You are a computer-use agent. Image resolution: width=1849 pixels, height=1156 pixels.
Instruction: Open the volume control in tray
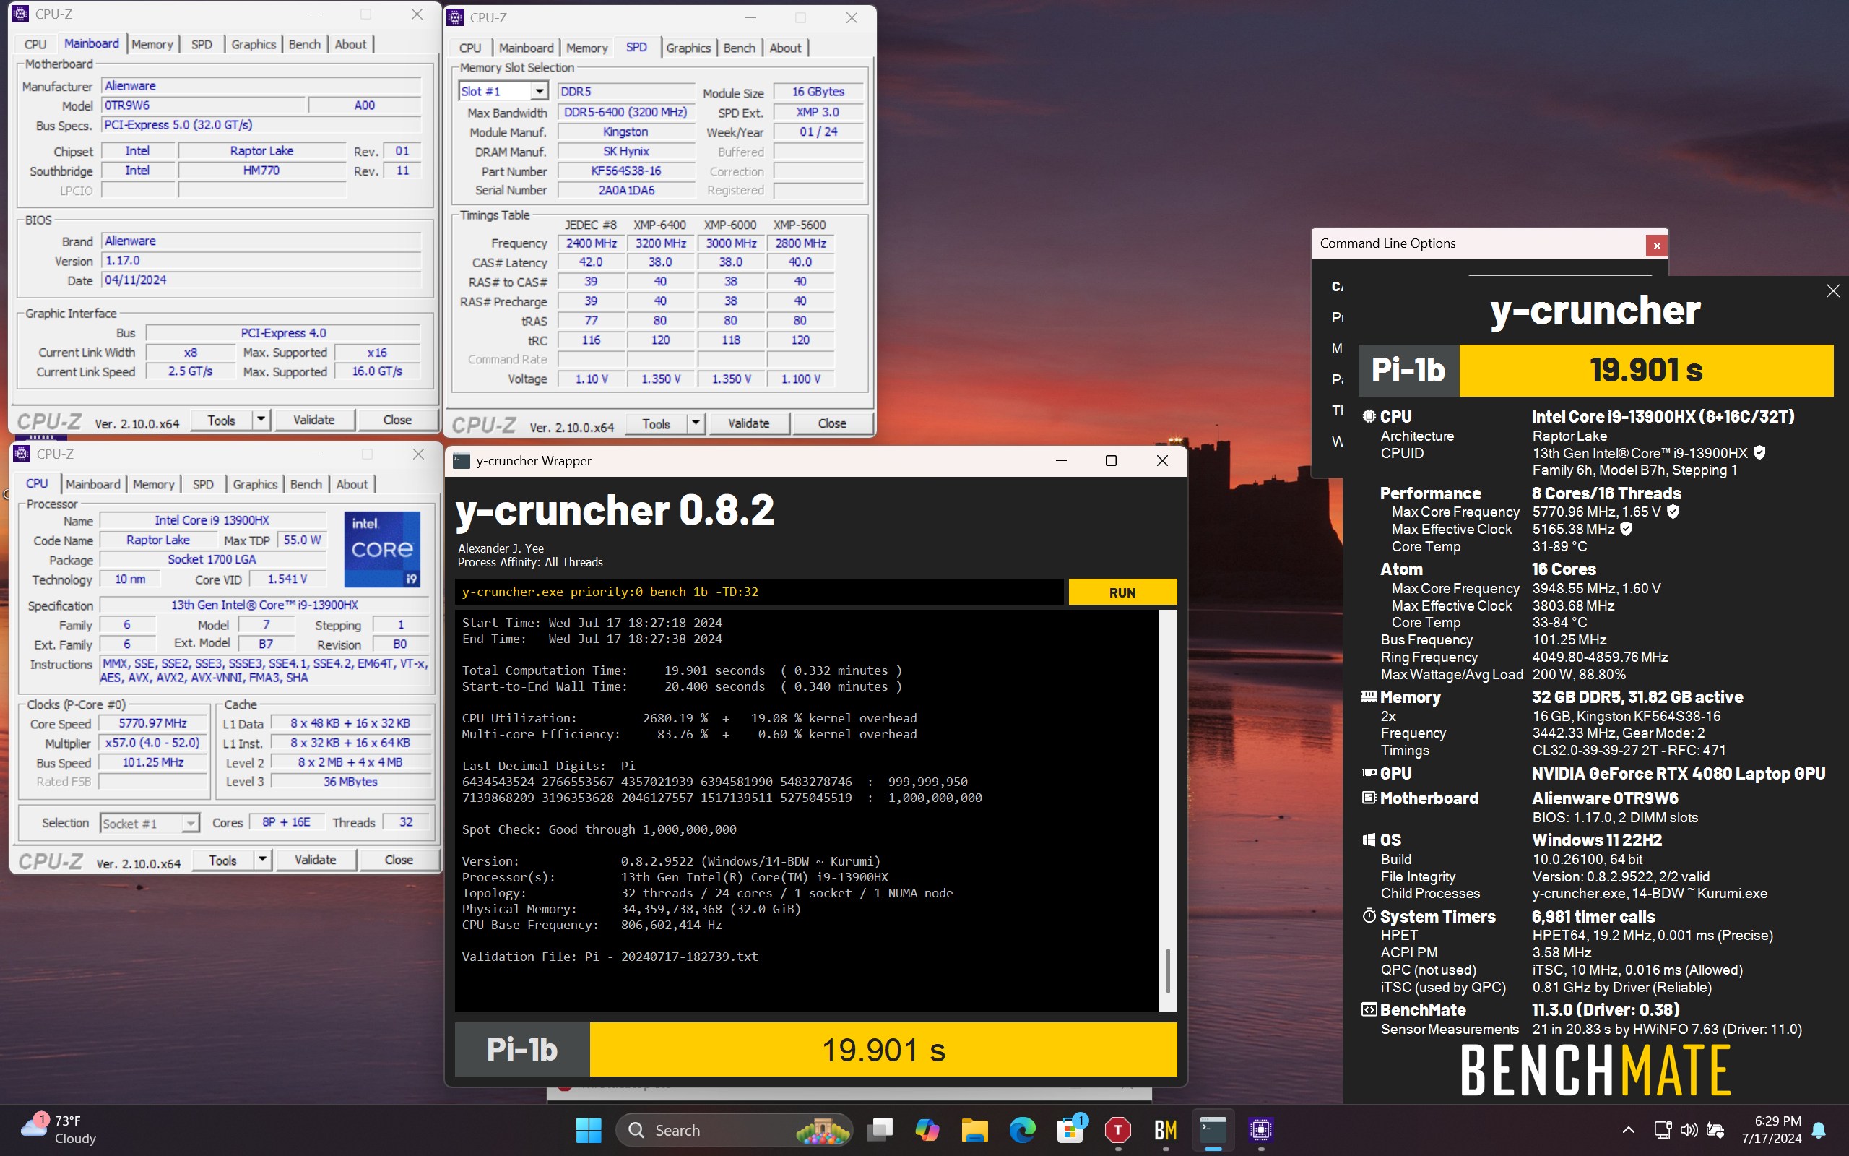pyautogui.click(x=1689, y=1129)
